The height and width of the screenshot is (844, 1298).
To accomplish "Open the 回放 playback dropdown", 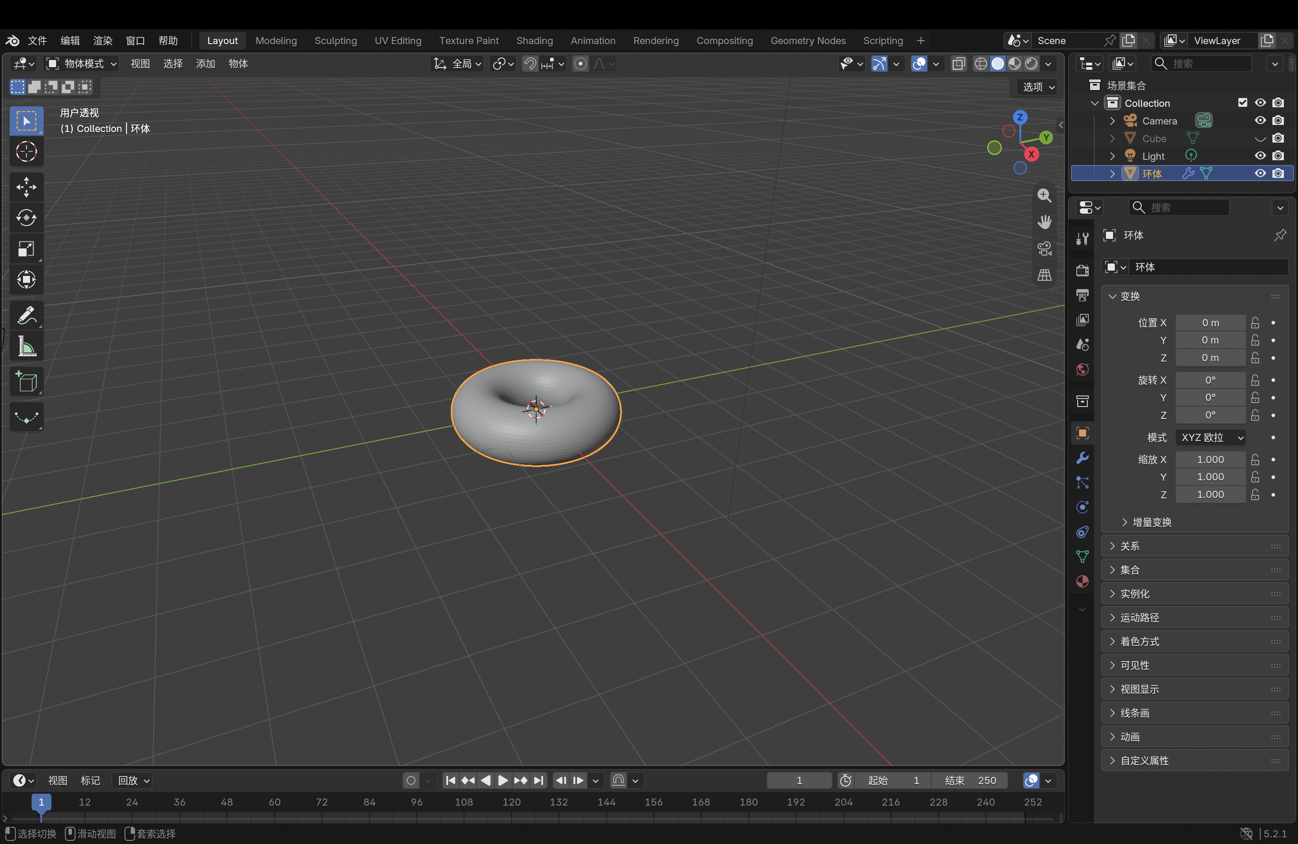I will click(x=133, y=780).
